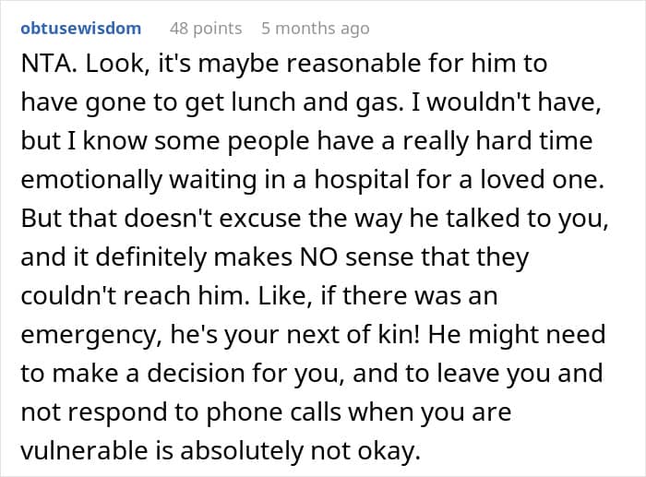Click the "5 months ago" timestamp
Image resolution: width=646 pixels, height=477 pixels.
click(315, 28)
